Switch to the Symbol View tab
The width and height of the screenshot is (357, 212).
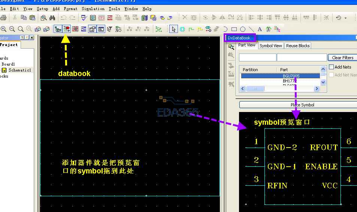point(271,46)
